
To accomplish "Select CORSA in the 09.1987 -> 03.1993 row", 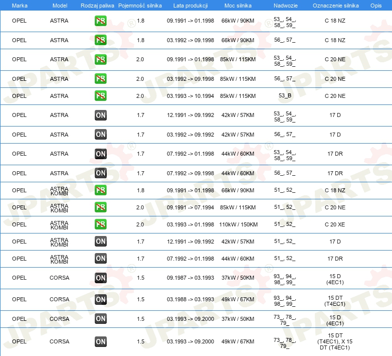I will (x=60, y=278).
